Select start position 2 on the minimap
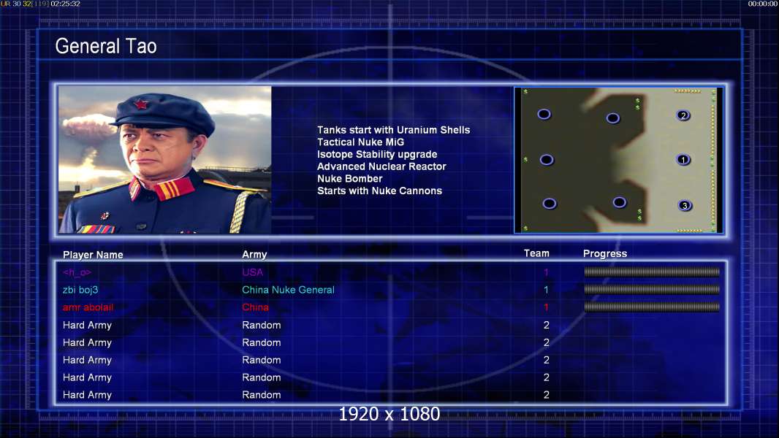The height and width of the screenshot is (438, 779). pos(683,115)
